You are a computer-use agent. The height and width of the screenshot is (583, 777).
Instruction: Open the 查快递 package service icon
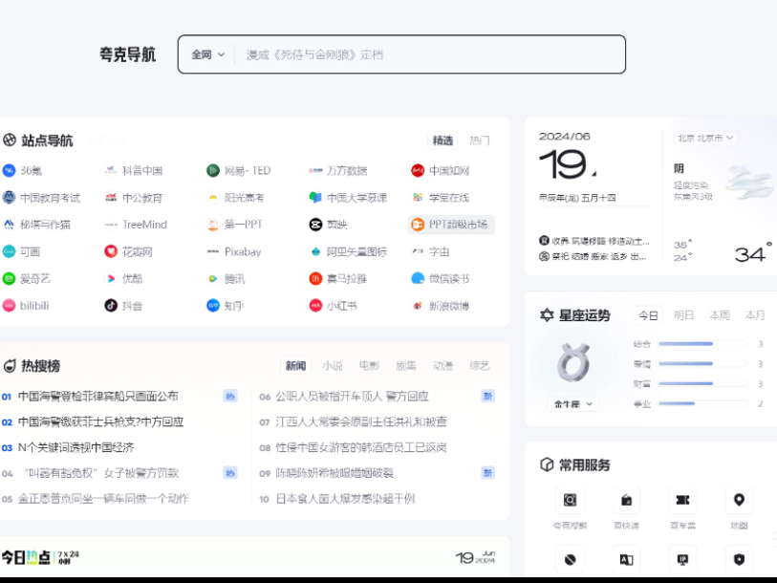pos(626,500)
